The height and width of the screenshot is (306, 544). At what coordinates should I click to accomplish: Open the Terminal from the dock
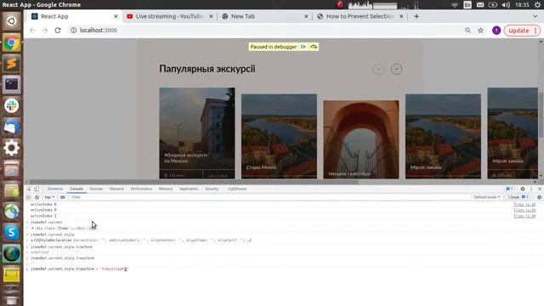pos(11,84)
